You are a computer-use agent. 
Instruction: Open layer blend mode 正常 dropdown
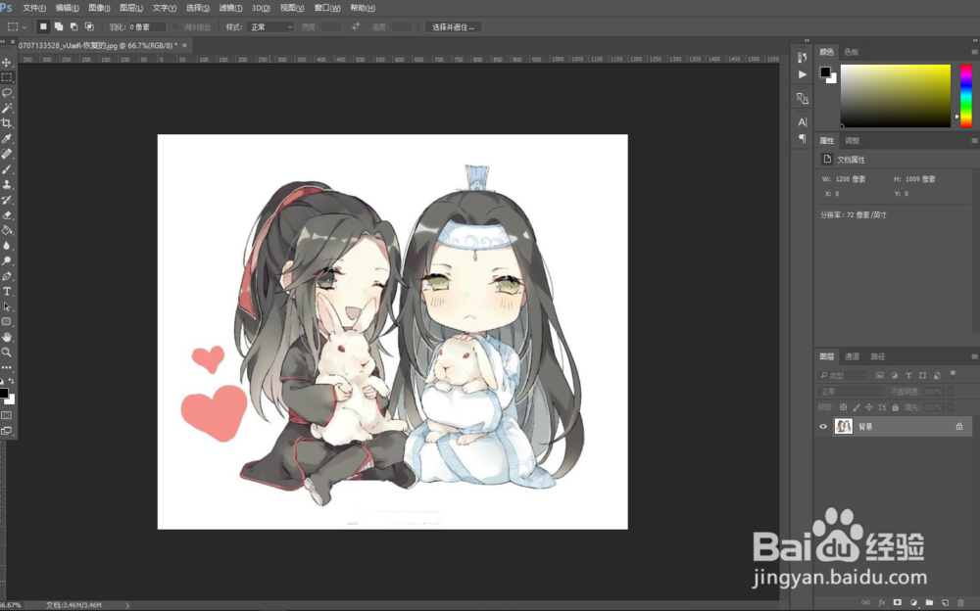point(851,392)
